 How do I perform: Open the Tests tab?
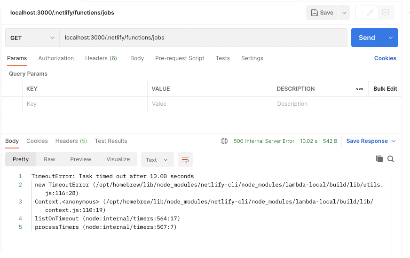(x=223, y=58)
